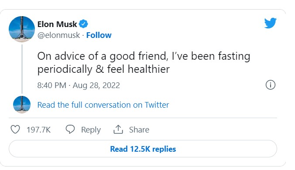Click the word healthier in the tweet

tap(149, 69)
